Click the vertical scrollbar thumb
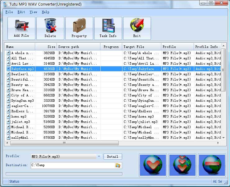Viewport: 230px width, 187px height. pos(223,70)
